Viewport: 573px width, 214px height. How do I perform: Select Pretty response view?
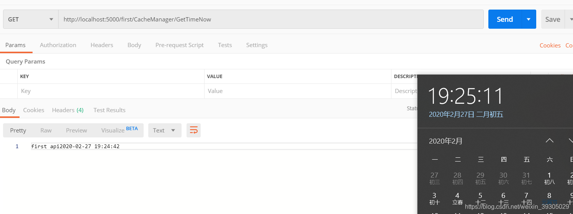tap(18, 130)
